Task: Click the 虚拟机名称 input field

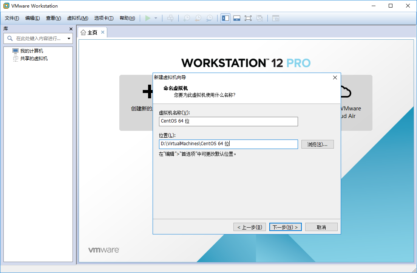Action: [x=229, y=121]
